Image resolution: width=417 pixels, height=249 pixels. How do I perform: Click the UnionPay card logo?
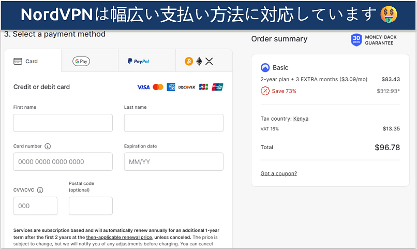[x=218, y=87]
